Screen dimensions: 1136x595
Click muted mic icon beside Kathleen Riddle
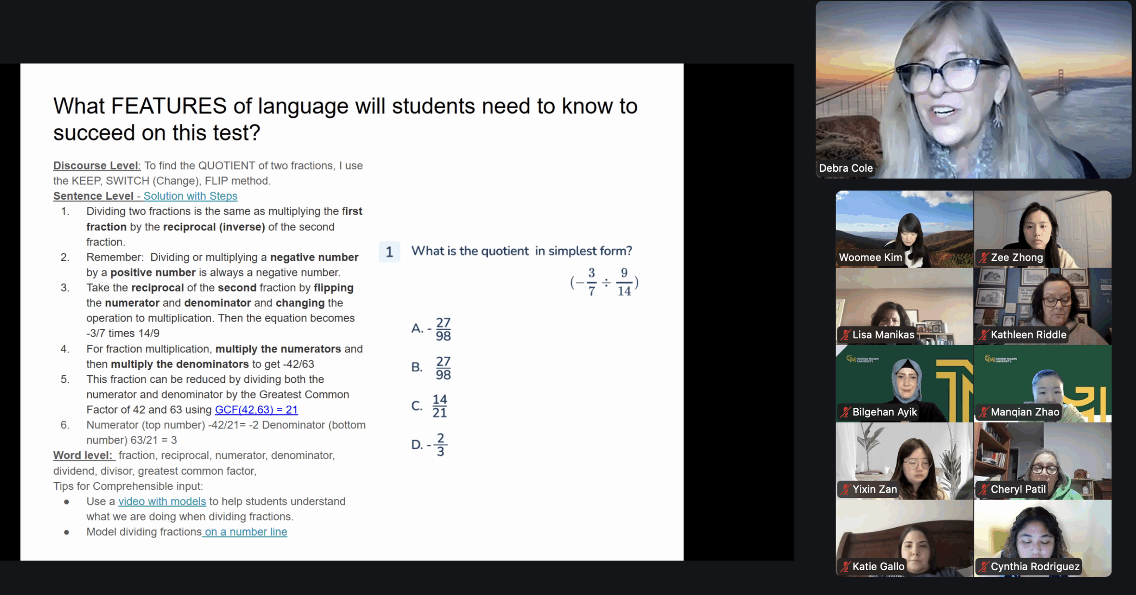984,335
